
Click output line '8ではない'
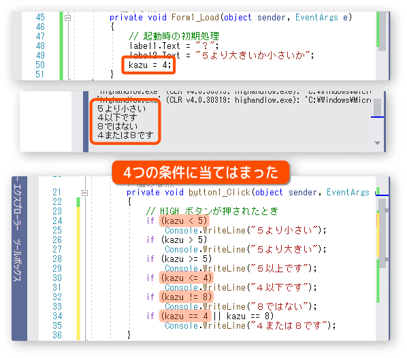(x=117, y=126)
